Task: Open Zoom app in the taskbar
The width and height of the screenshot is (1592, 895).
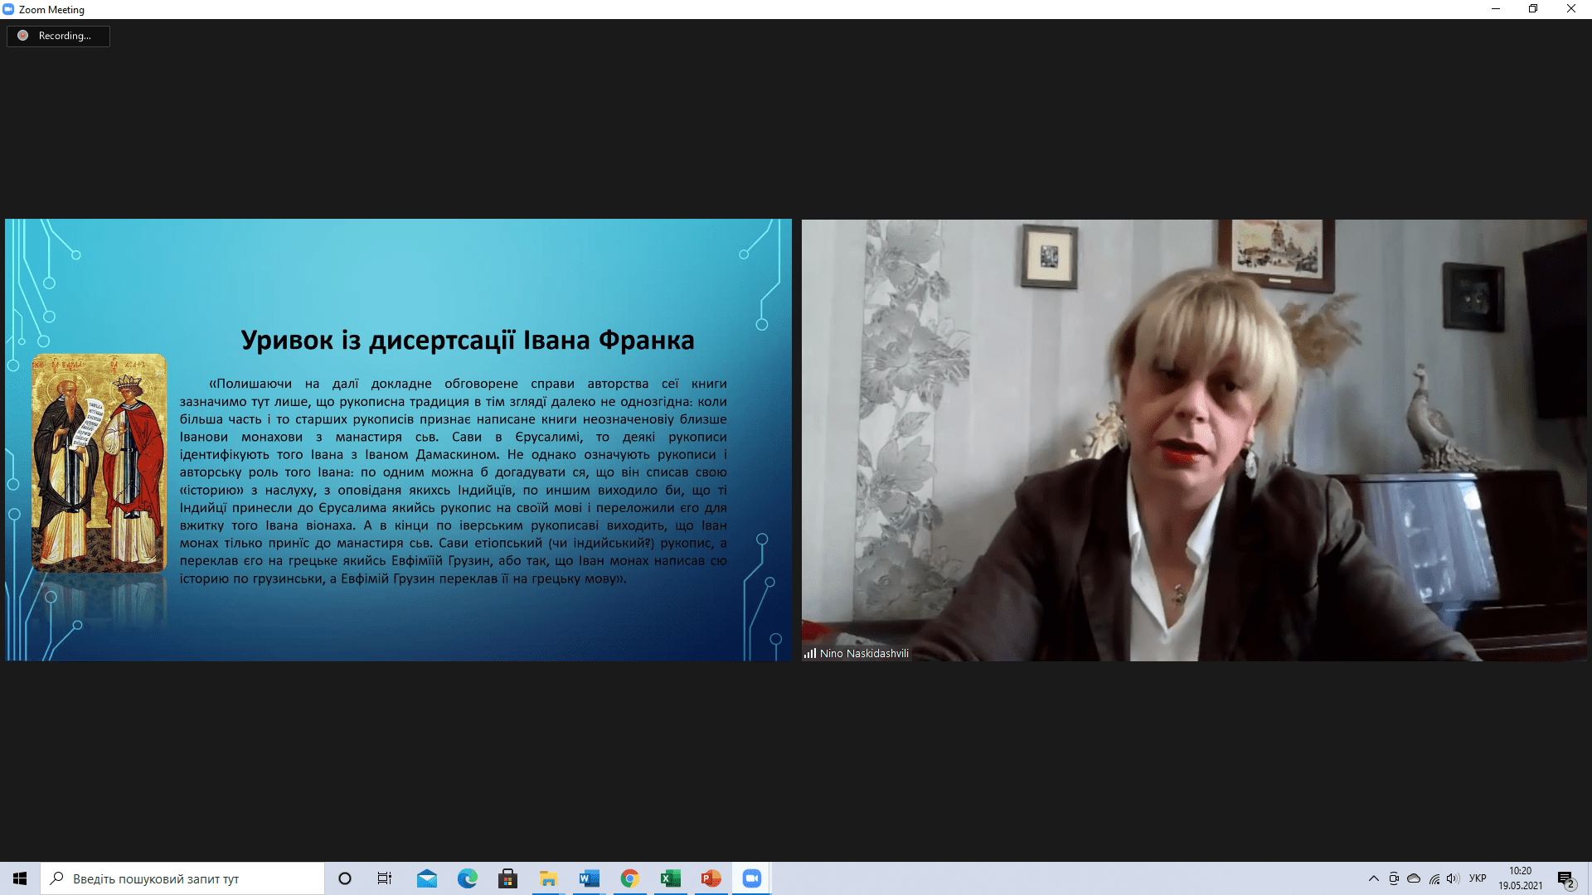Action: pos(751,878)
